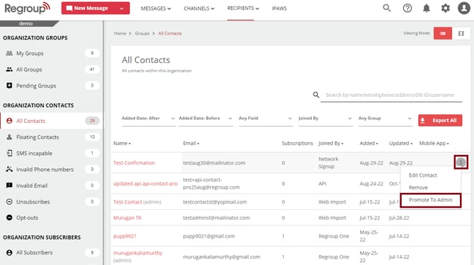Open the pupp9021 contact
This screenshot has height=265, width=474.
[125, 236]
